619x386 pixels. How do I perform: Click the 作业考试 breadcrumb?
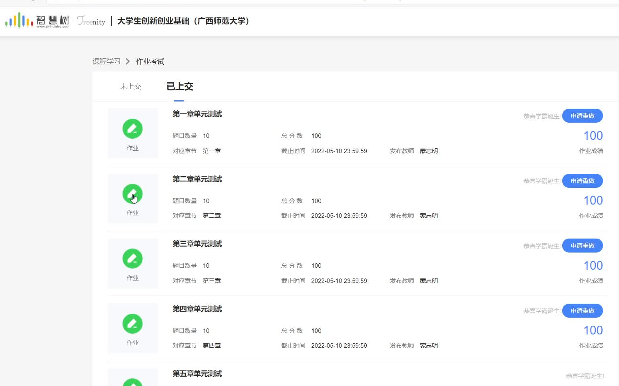tap(150, 61)
